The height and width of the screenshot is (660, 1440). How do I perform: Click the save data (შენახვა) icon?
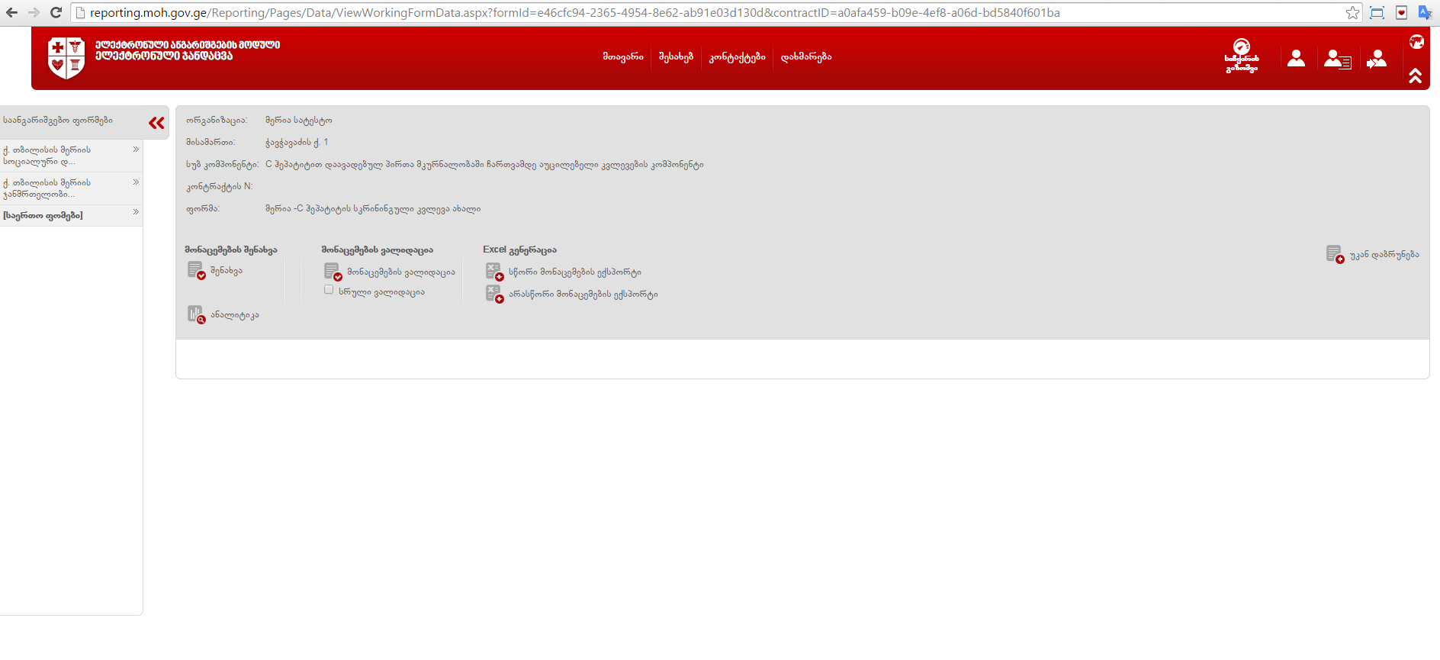click(196, 271)
